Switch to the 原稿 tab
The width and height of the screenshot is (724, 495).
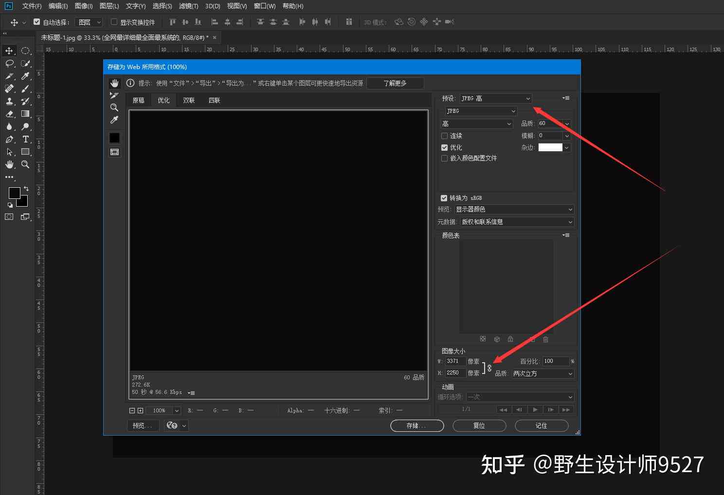pos(139,100)
